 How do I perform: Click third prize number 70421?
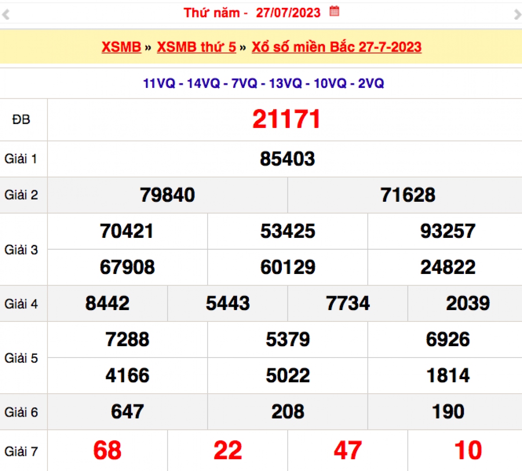[127, 231]
